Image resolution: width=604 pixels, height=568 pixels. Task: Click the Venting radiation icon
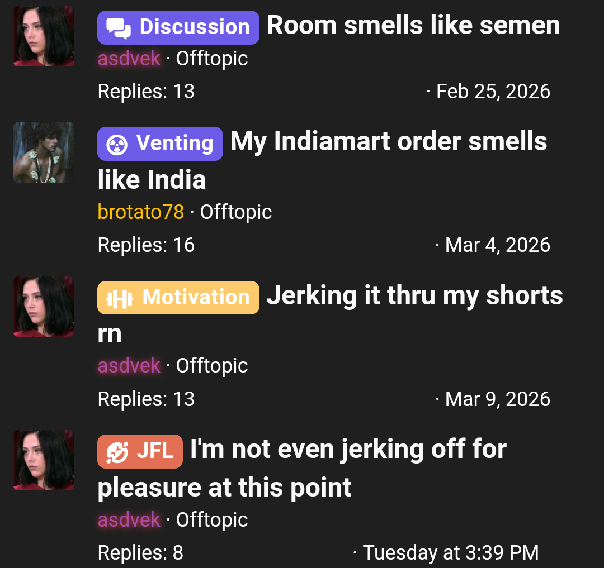click(x=117, y=145)
